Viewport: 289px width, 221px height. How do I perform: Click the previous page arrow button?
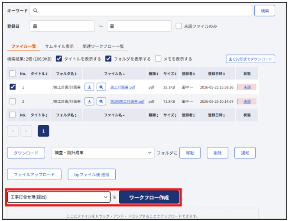click(13, 131)
